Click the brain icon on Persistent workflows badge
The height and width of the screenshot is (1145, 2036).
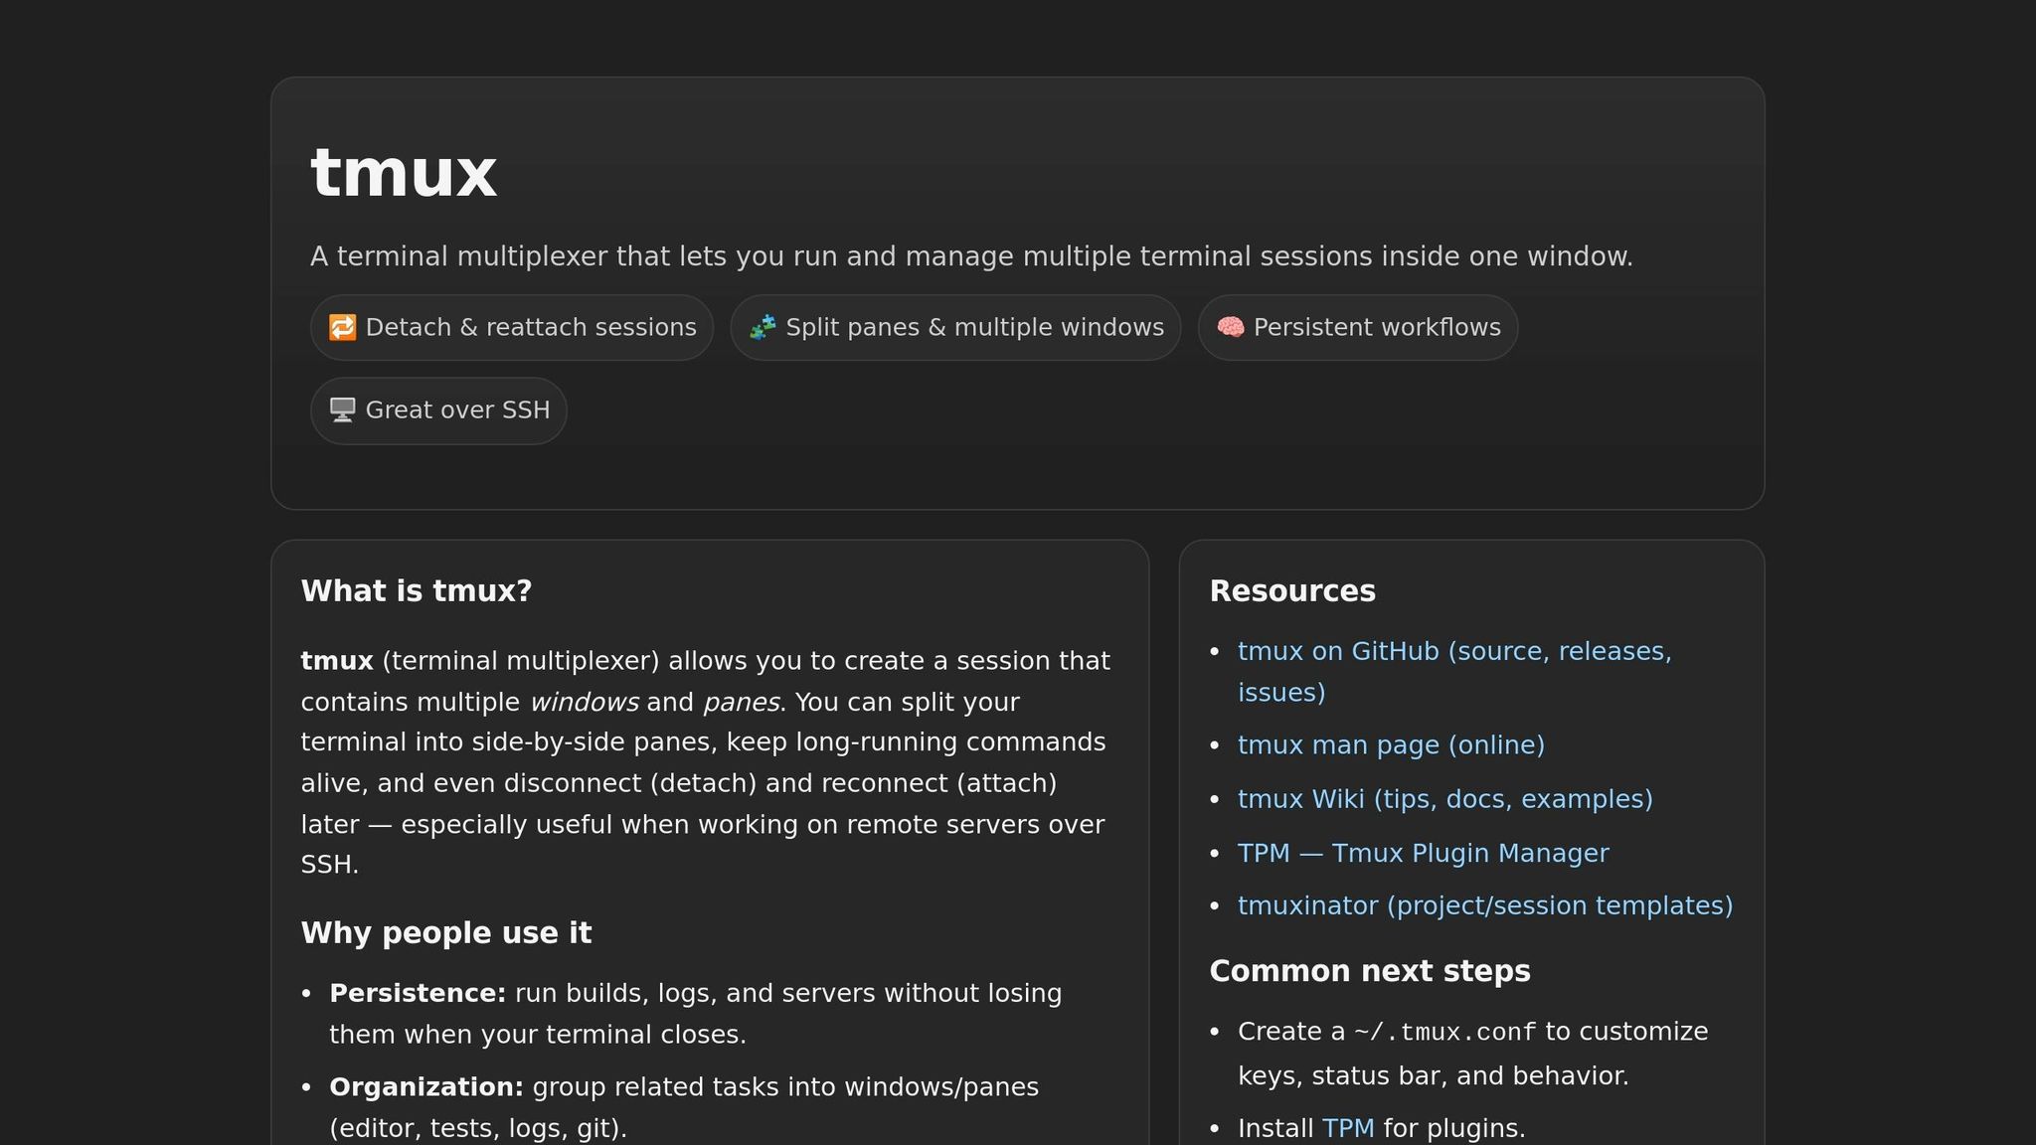1232,326
